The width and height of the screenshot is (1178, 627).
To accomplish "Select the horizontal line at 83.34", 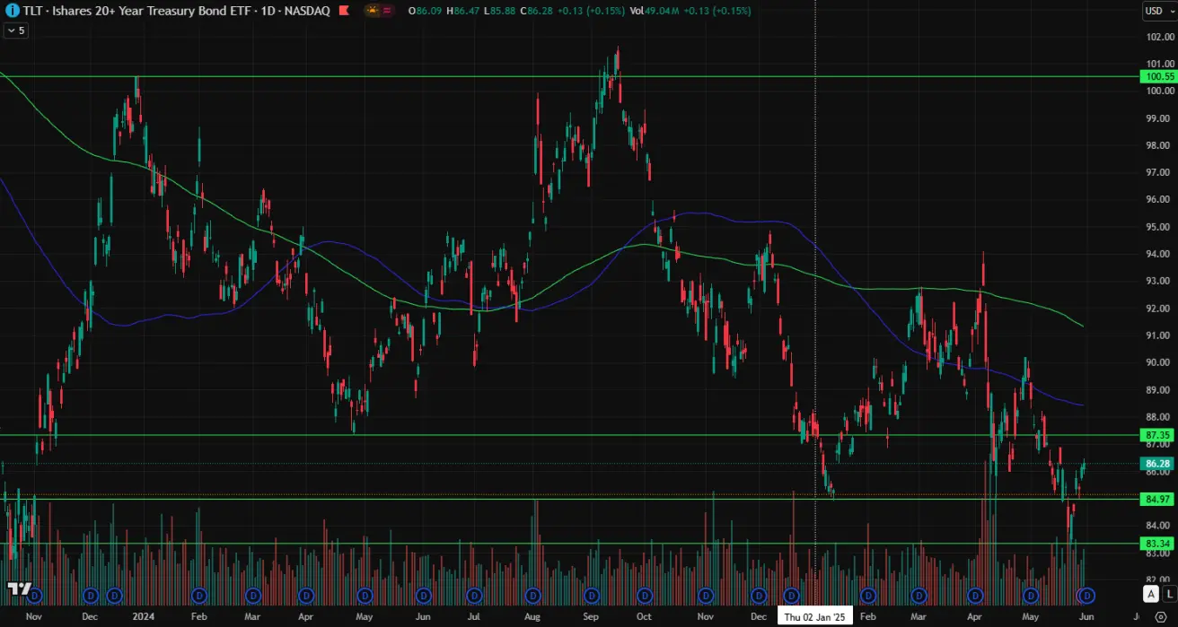I will 570,543.
